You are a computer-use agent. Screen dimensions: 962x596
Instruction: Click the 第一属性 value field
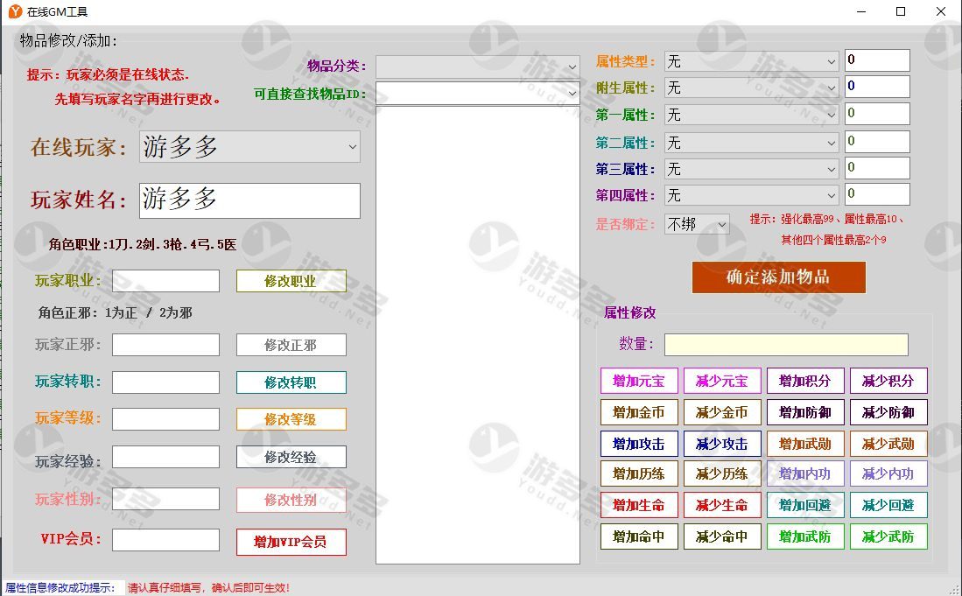point(876,115)
